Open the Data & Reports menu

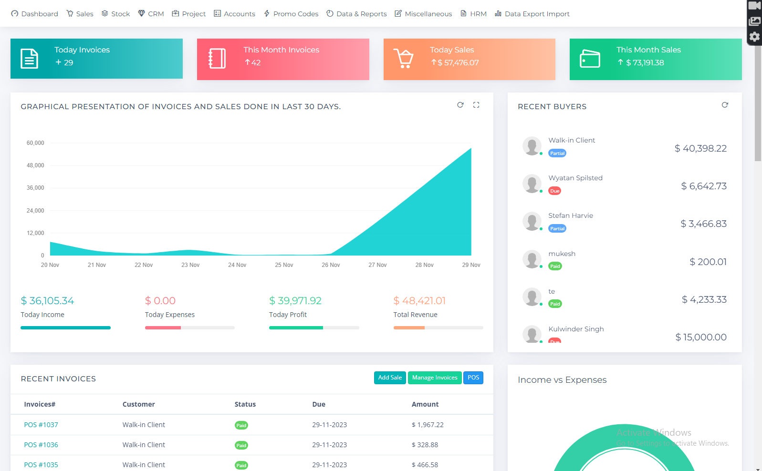point(356,14)
